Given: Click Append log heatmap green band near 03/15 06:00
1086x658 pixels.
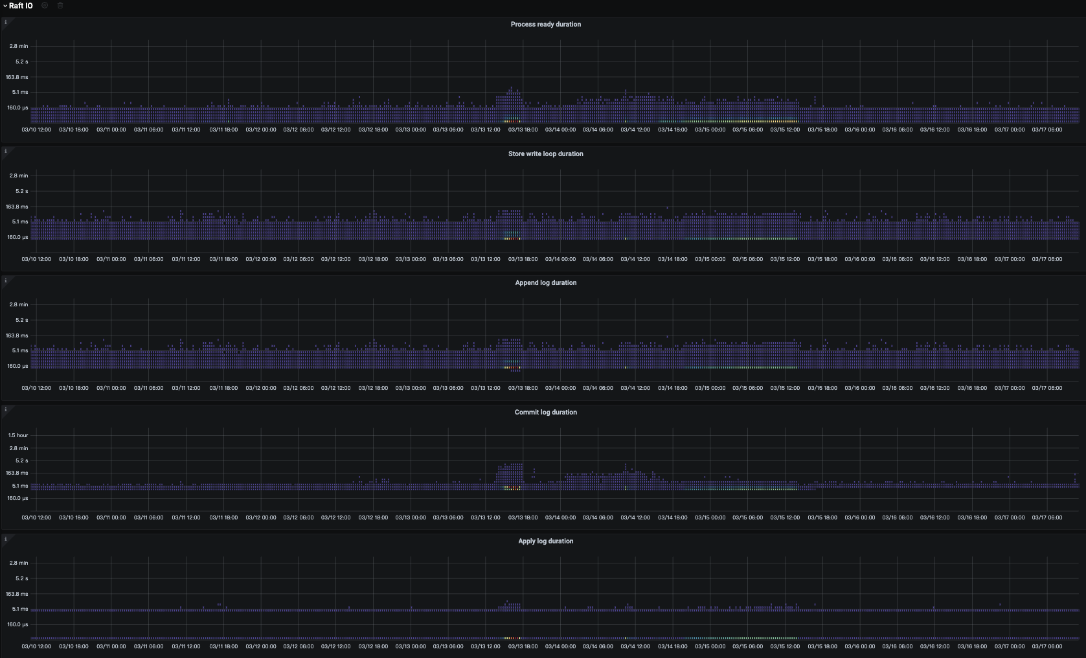Looking at the screenshot, I should pos(745,368).
